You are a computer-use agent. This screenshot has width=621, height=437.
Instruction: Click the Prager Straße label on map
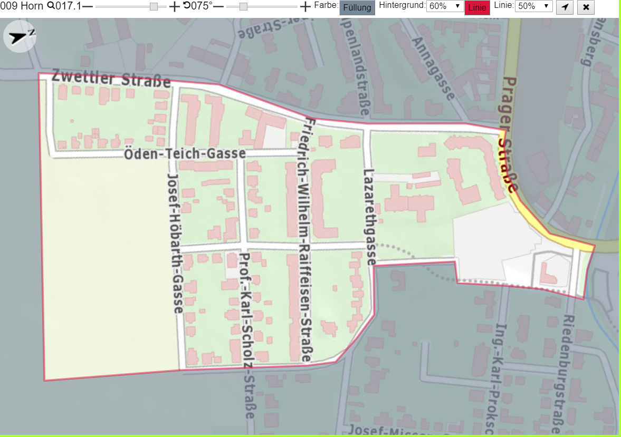[508, 134]
